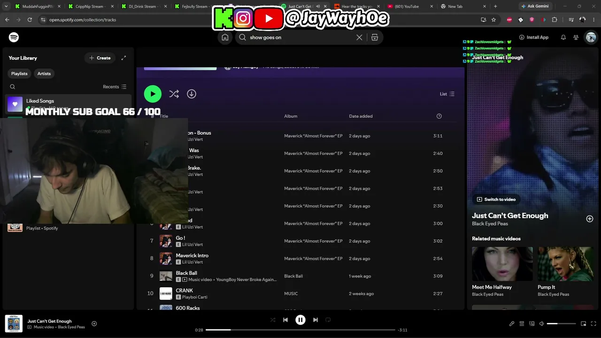Click the Ask Gemini button
Image resolution: width=601 pixels, height=338 pixels.
tap(534, 7)
